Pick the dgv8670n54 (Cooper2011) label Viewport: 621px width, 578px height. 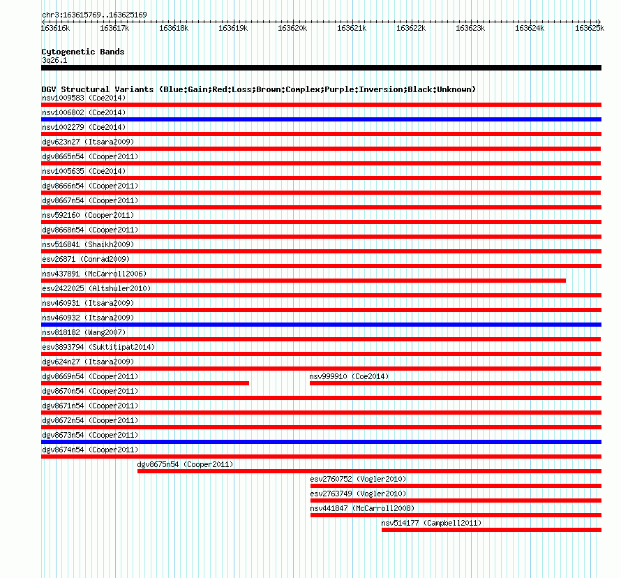(x=90, y=391)
